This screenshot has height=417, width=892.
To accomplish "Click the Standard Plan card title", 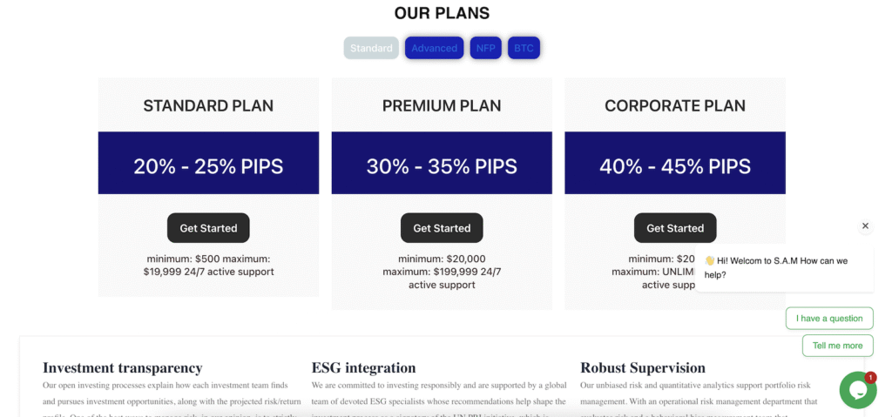I will (x=208, y=106).
